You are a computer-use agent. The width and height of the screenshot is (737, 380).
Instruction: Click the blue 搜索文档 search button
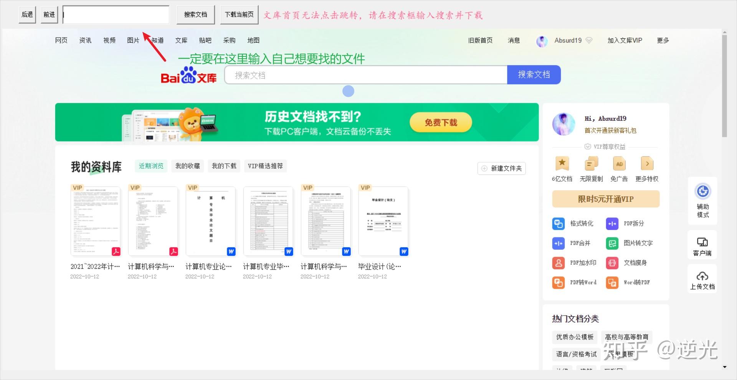[534, 75]
